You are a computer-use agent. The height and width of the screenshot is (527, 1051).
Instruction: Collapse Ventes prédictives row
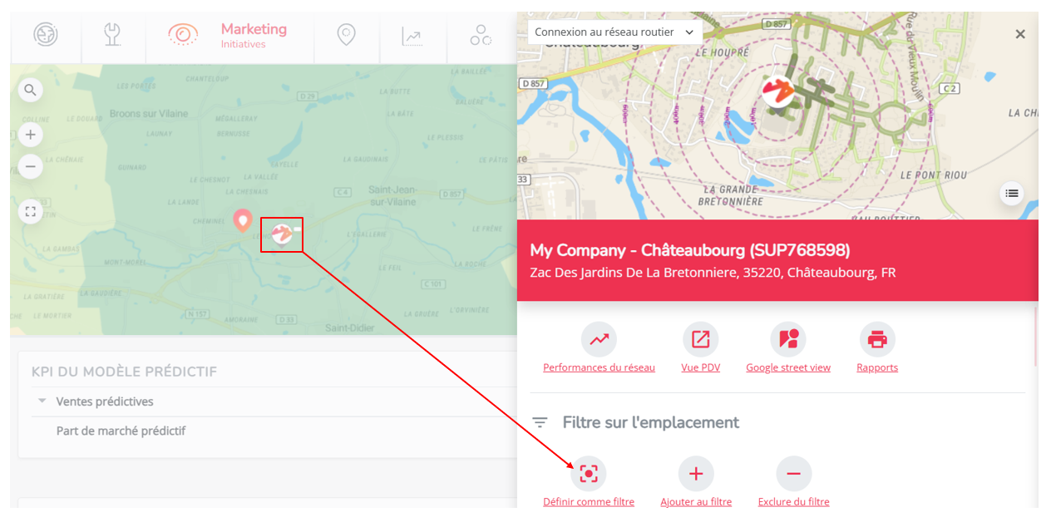[42, 401]
